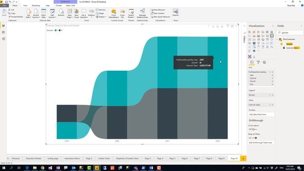The height and width of the screenshot is (171, 304).
Task: Click the Image insert option
Action: (x=100, y=13)
